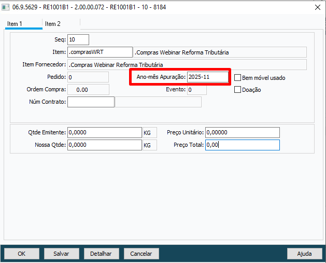
Task: Select the item description field beside Item code
Action: (x=220, y=52)
